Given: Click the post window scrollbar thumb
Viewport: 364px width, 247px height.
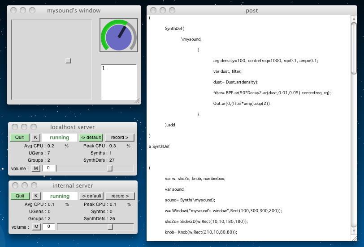Looking at the screenshot, I should pos(354,48).
